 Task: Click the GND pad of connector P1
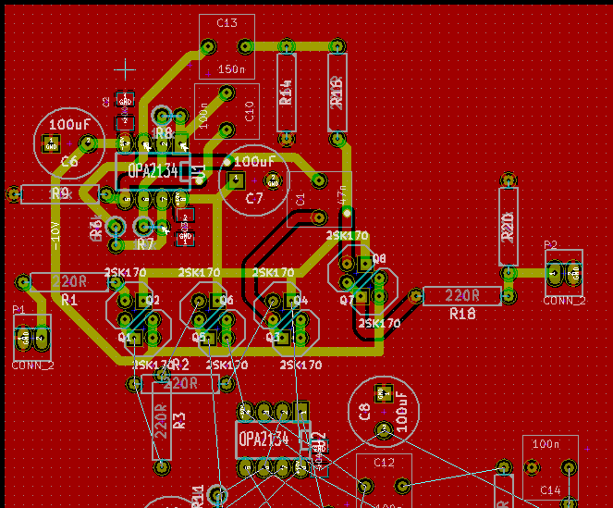(x=23, y=338)
